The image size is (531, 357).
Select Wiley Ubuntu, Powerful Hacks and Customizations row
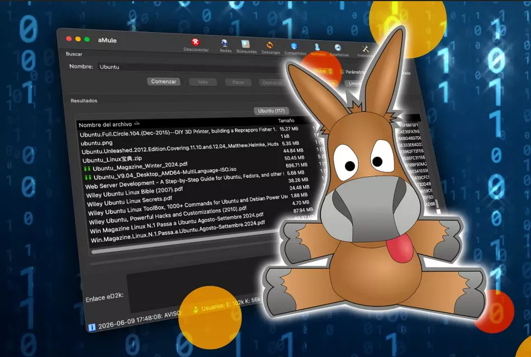pyautogui.click(x=168, y=215)
